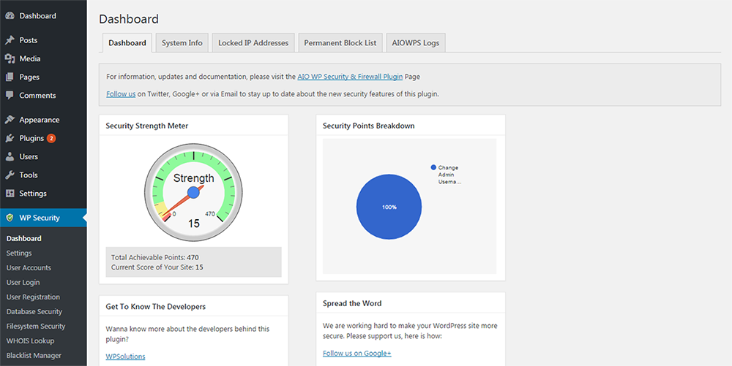The height and width of the screenshot is (366, 732).
Task: Click the Media icon in sidebar
Action: click(x=10, y=58)
